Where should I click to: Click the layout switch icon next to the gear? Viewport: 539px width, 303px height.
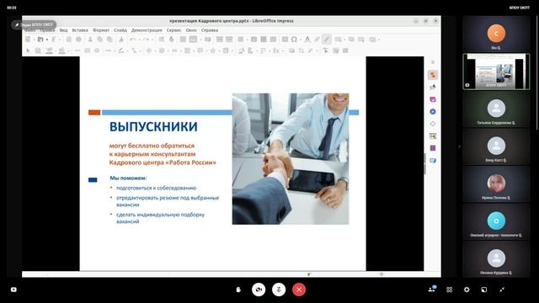point(484,290)
